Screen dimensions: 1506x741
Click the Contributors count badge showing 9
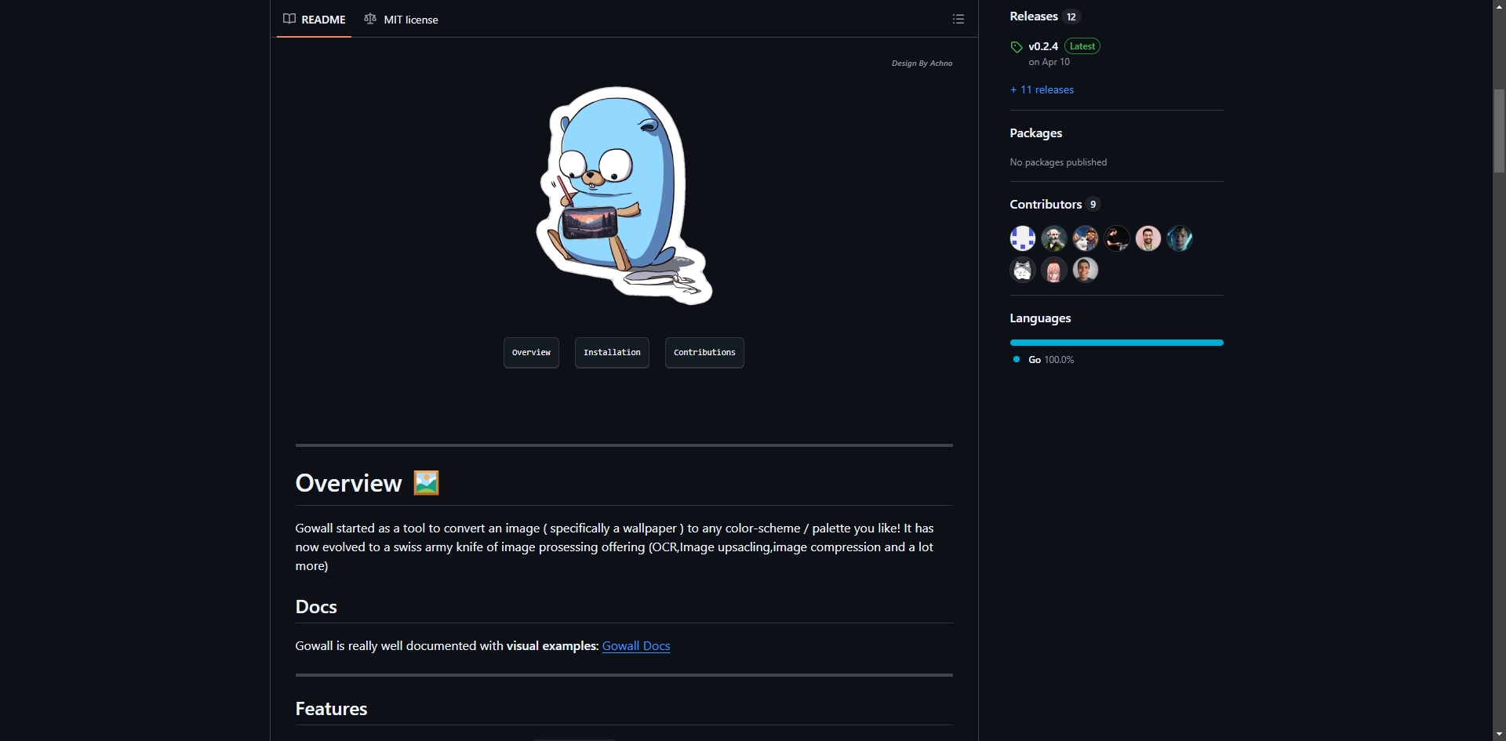point(1093,204)
